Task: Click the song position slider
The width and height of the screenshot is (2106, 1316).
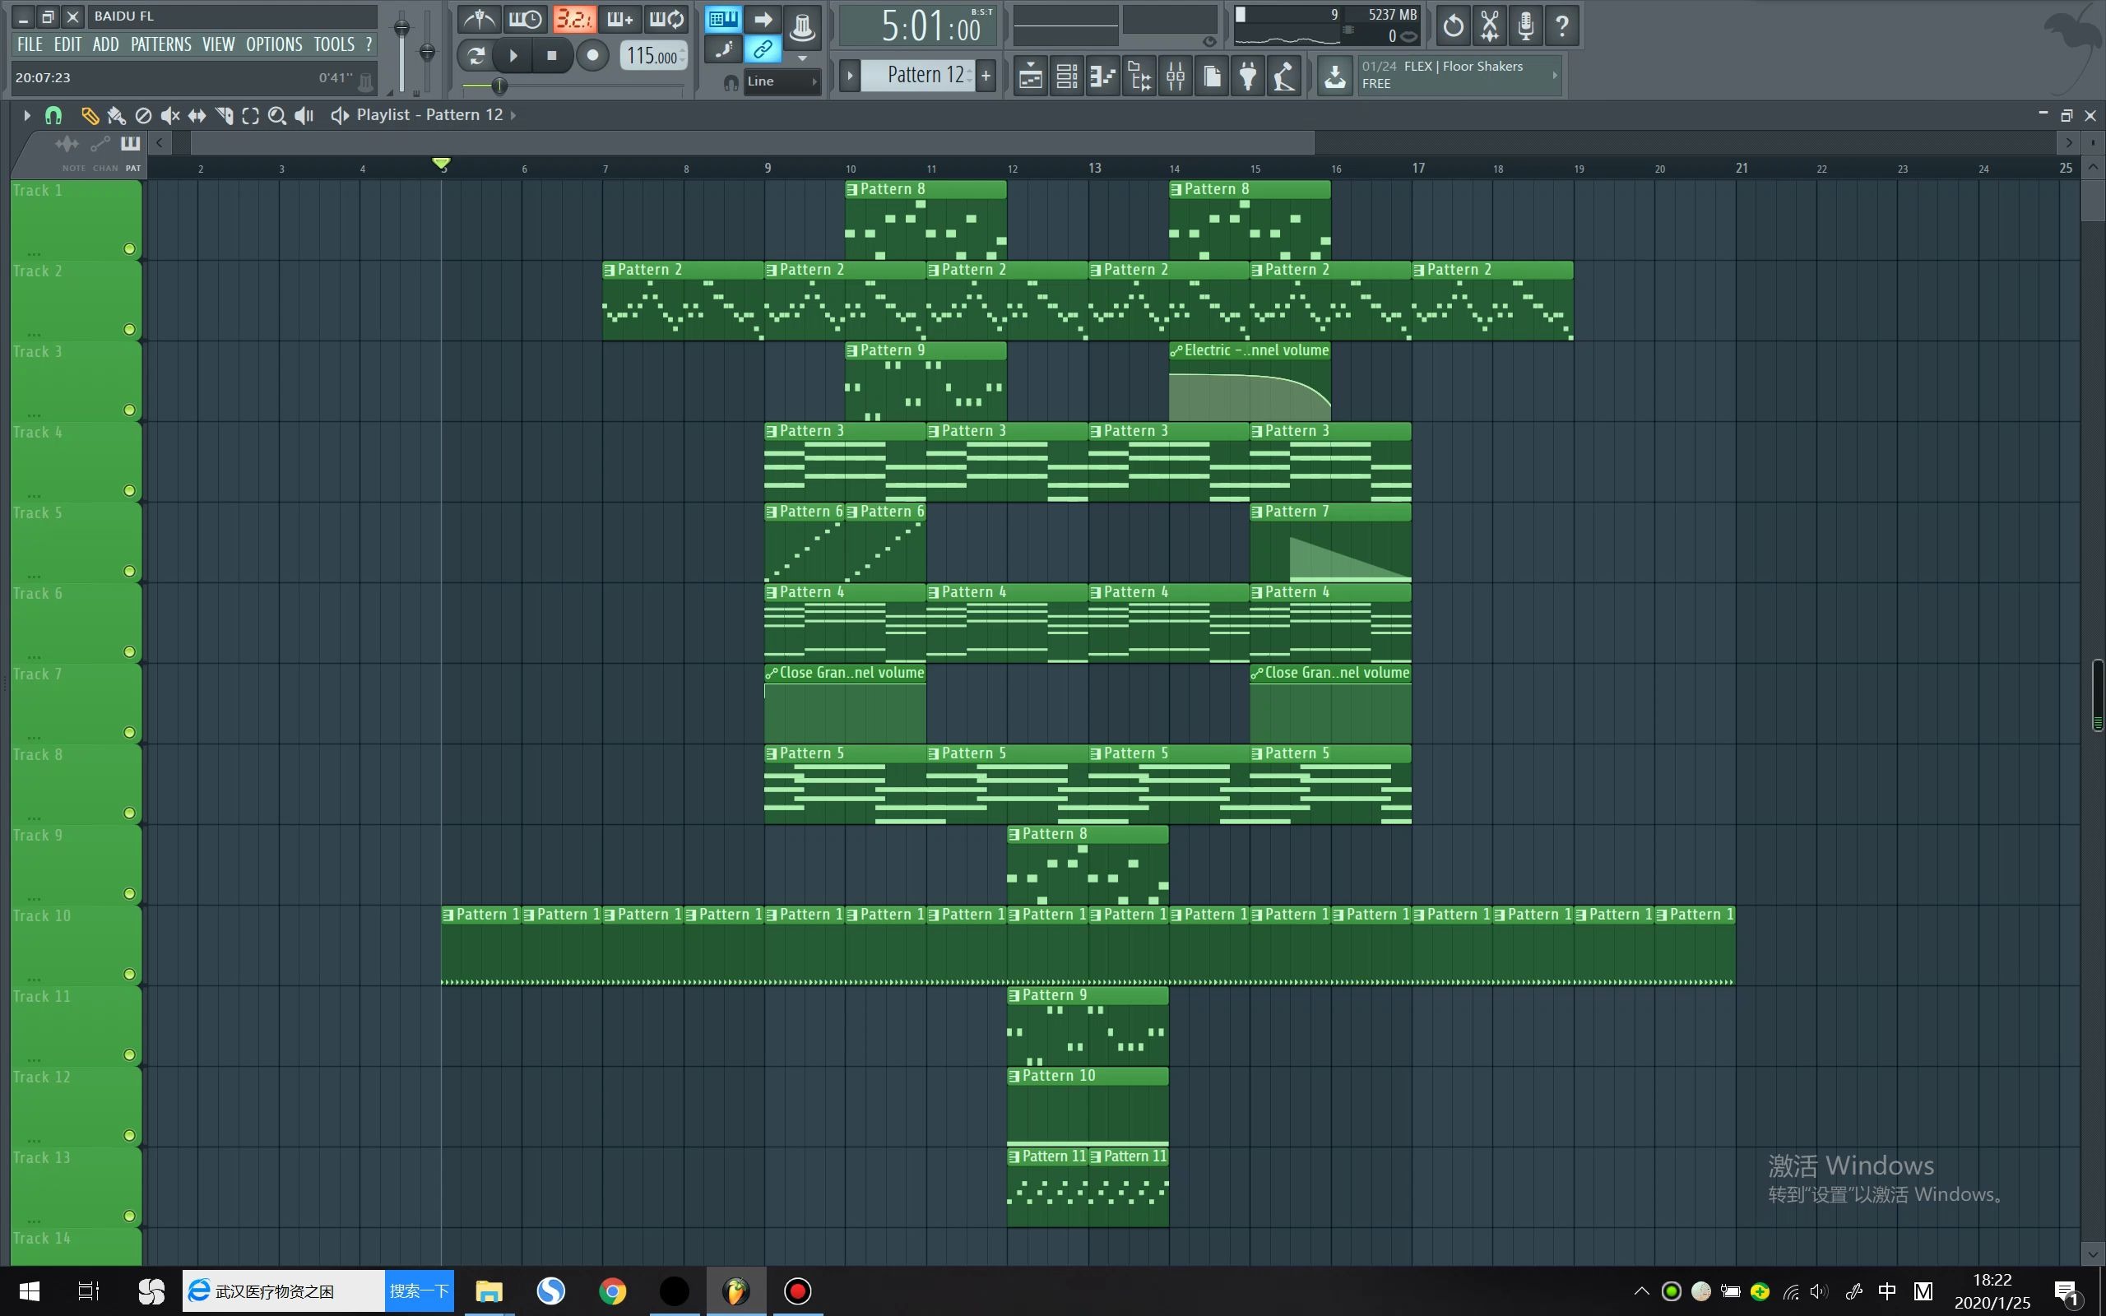Action: click(x=499, y=86)
